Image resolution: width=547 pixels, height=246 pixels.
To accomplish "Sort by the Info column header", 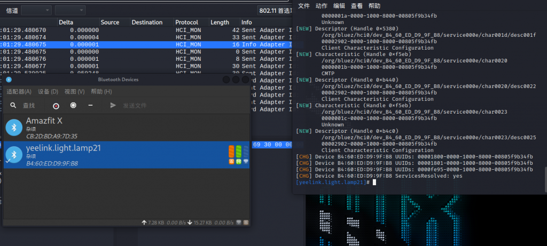I will [x=266, y=22].
